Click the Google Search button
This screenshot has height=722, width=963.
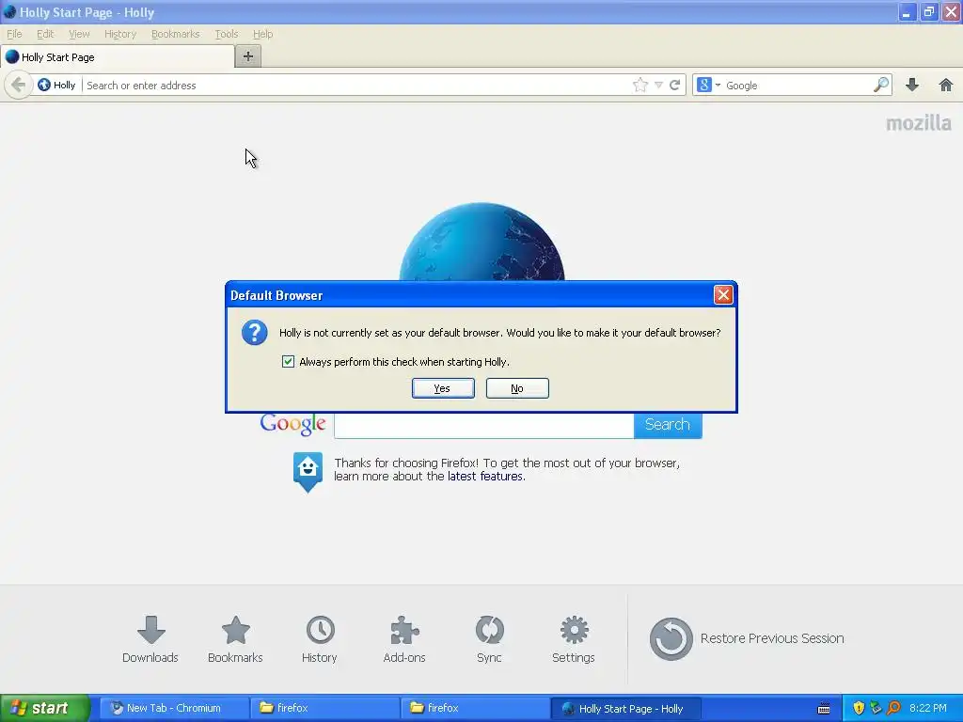tap(668, 425)
